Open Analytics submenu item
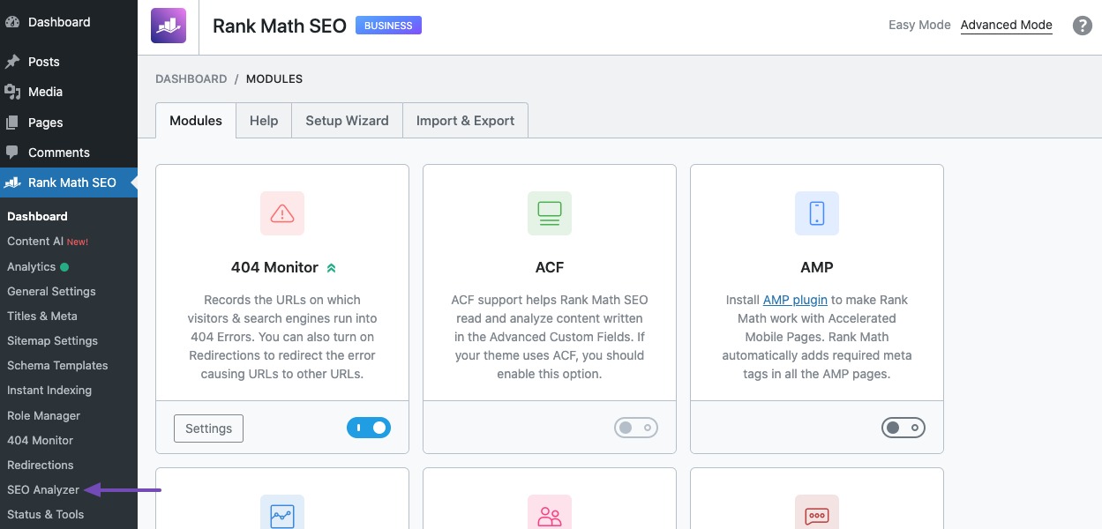Screen dimensions: 1102x529 [x=32, y=266]
